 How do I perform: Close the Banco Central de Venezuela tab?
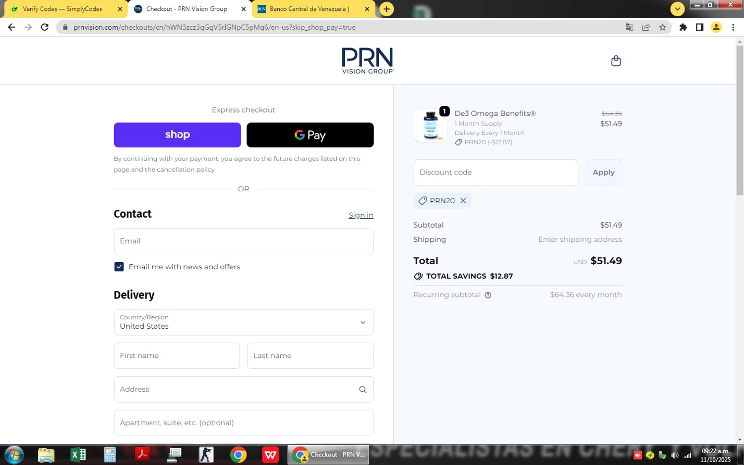tap(367, 9)
